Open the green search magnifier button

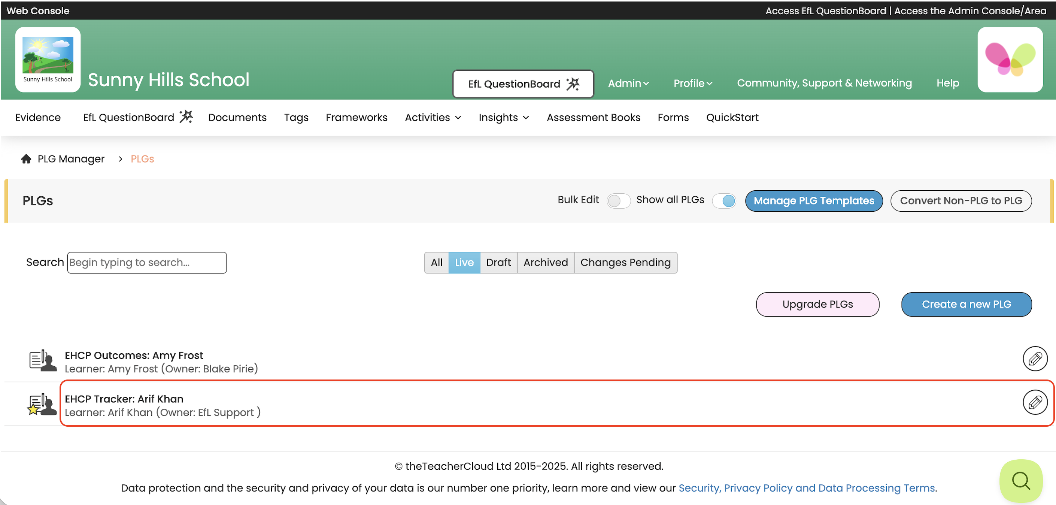1020,480
